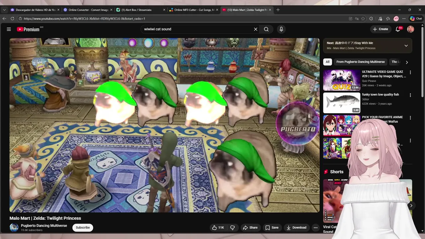Open a new browser tab
Image resolution: width=425 pixels, height=239 pixels.
click(x=278, y=10)
